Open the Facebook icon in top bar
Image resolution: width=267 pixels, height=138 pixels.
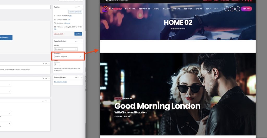coord(251,1)
